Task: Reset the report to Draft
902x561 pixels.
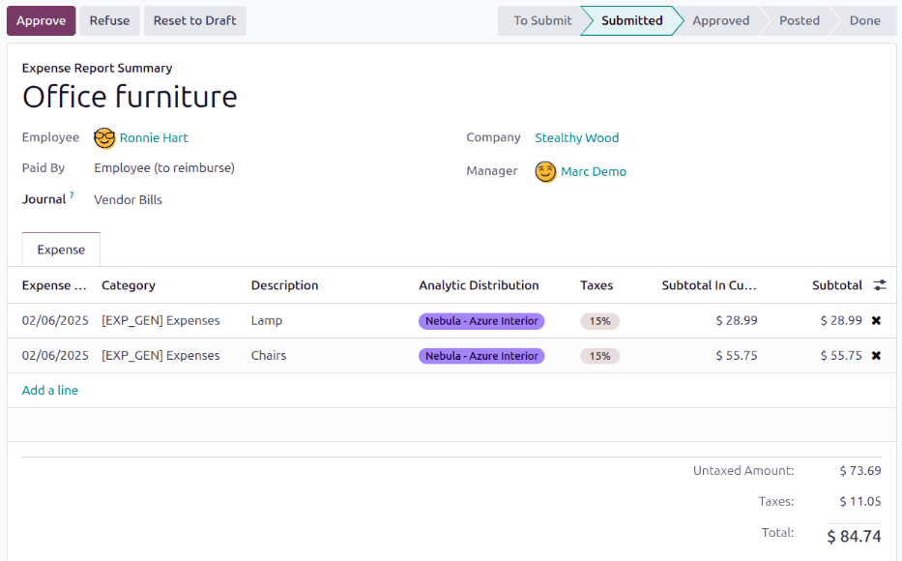Action: (x=194, y=19)
